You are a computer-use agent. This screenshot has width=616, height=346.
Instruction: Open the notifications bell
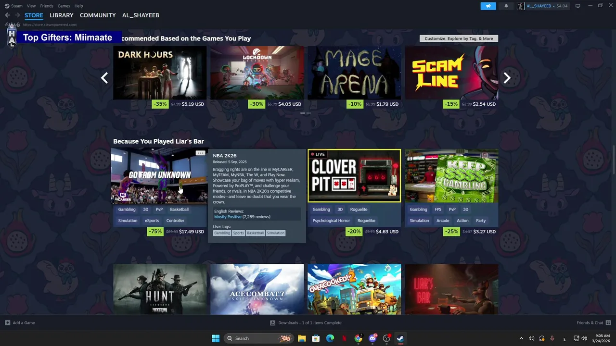[506, 6]
